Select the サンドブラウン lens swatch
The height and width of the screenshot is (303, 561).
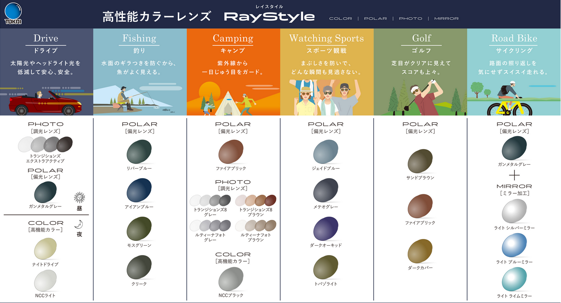tap(420, 161)
